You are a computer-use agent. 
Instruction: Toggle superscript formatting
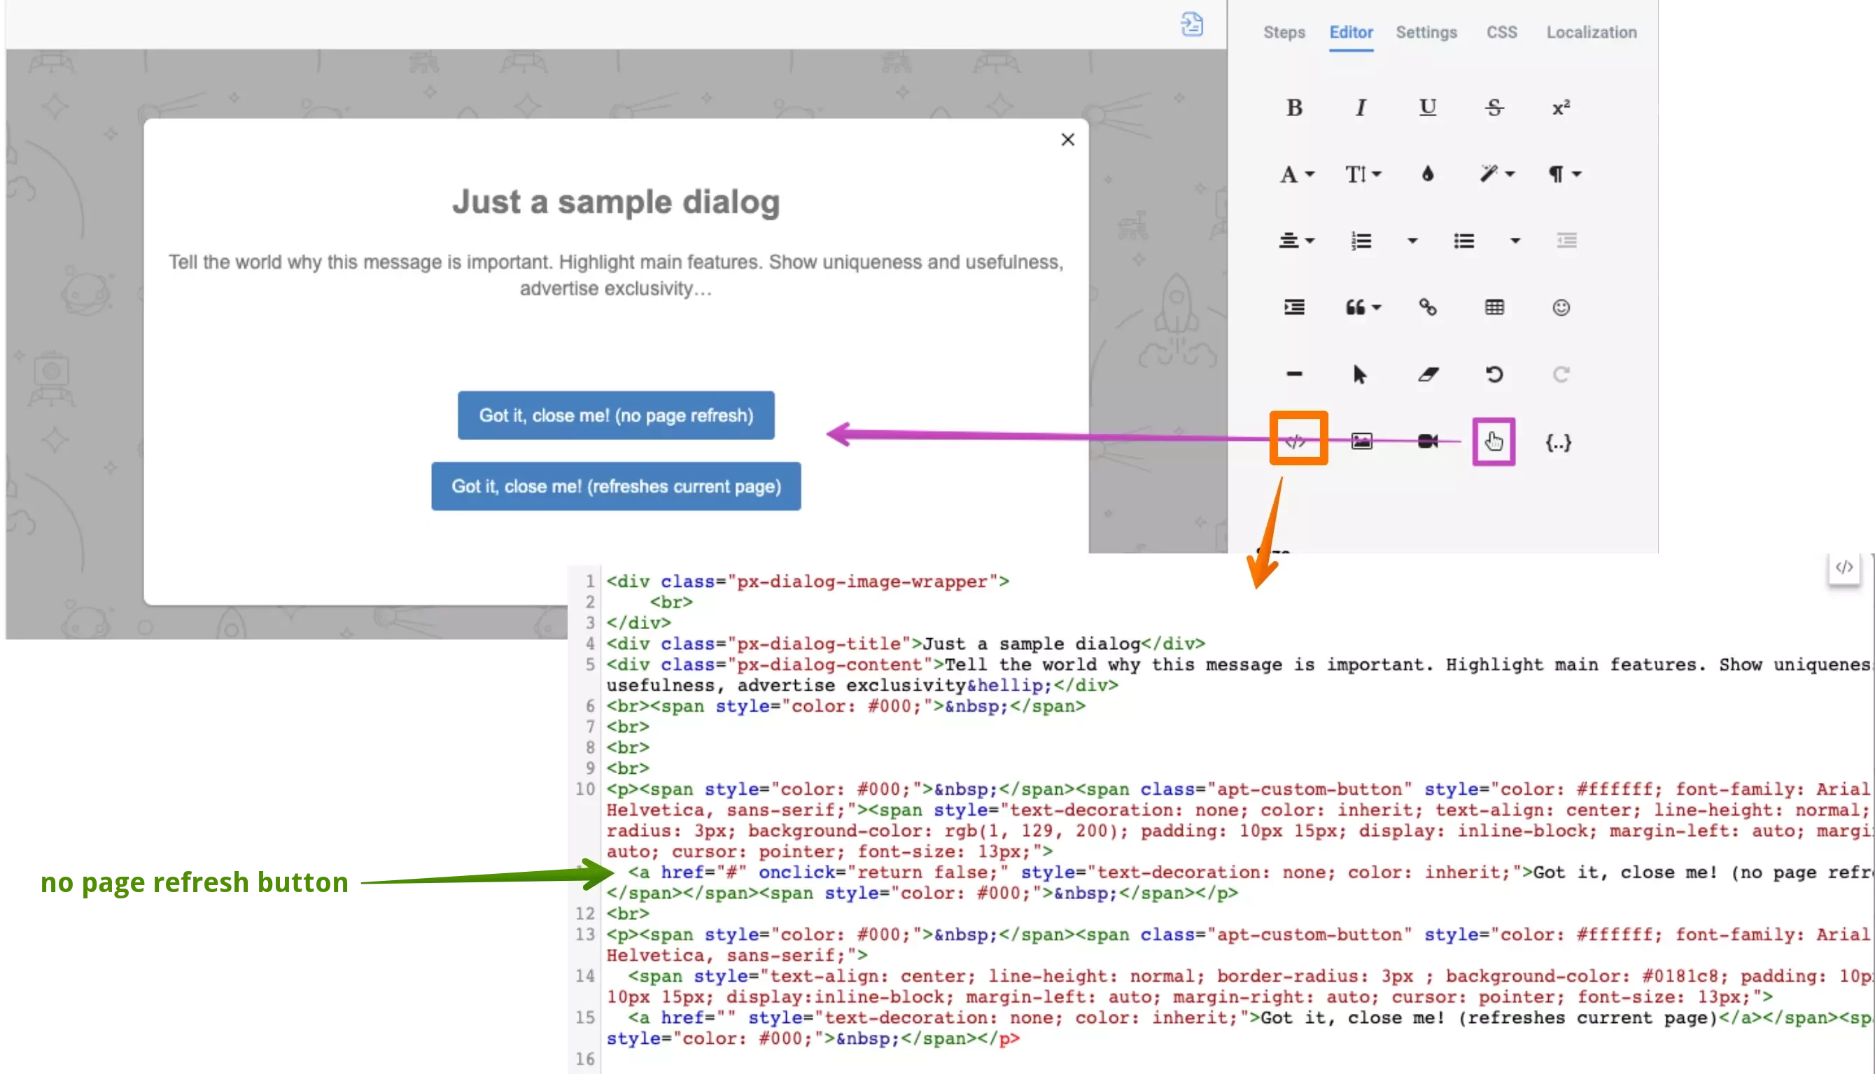pos(1560,108)
